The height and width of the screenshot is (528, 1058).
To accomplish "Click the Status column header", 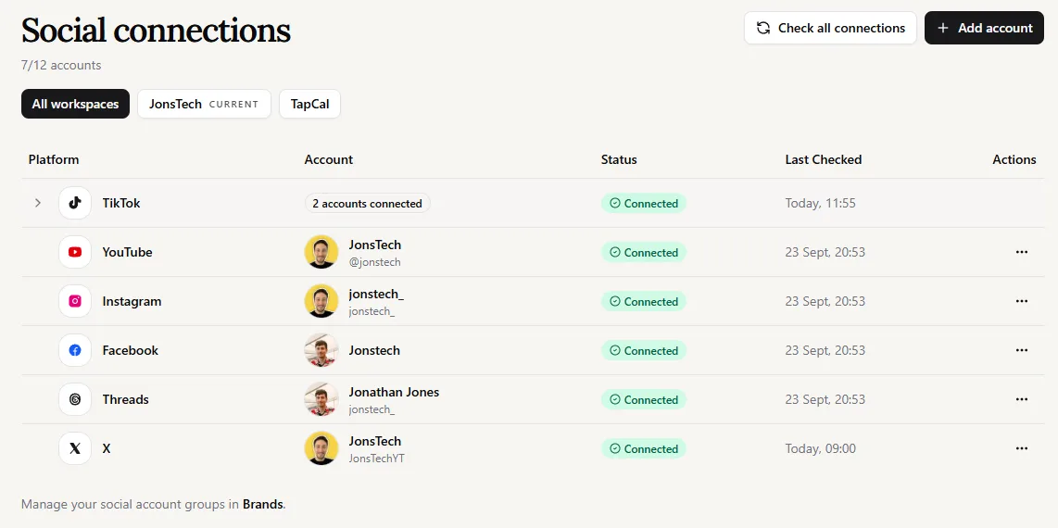I will coord(619,160).
